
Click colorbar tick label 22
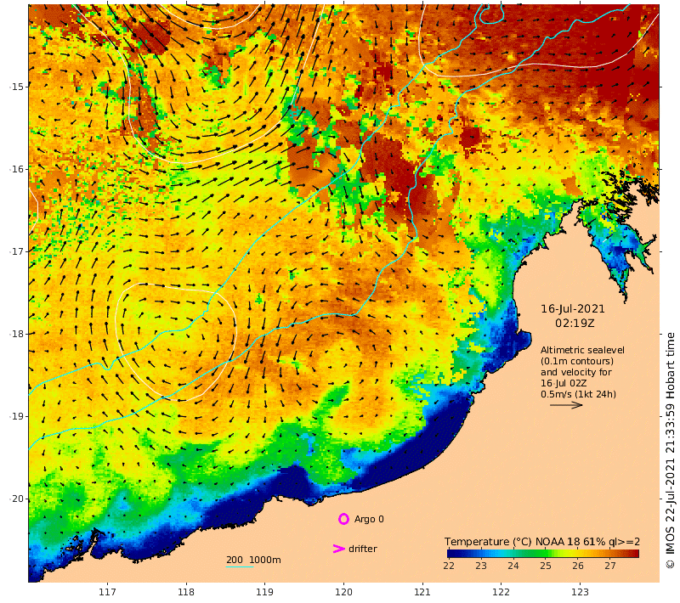[449, 566]
